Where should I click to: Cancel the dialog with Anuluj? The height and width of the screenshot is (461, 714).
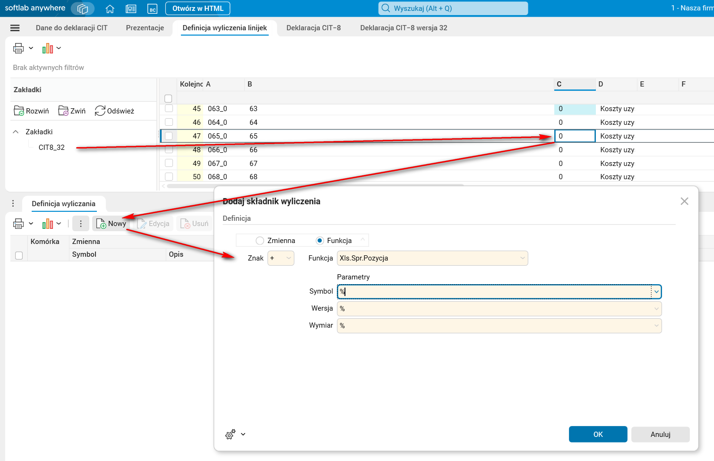tap(661, 435)
